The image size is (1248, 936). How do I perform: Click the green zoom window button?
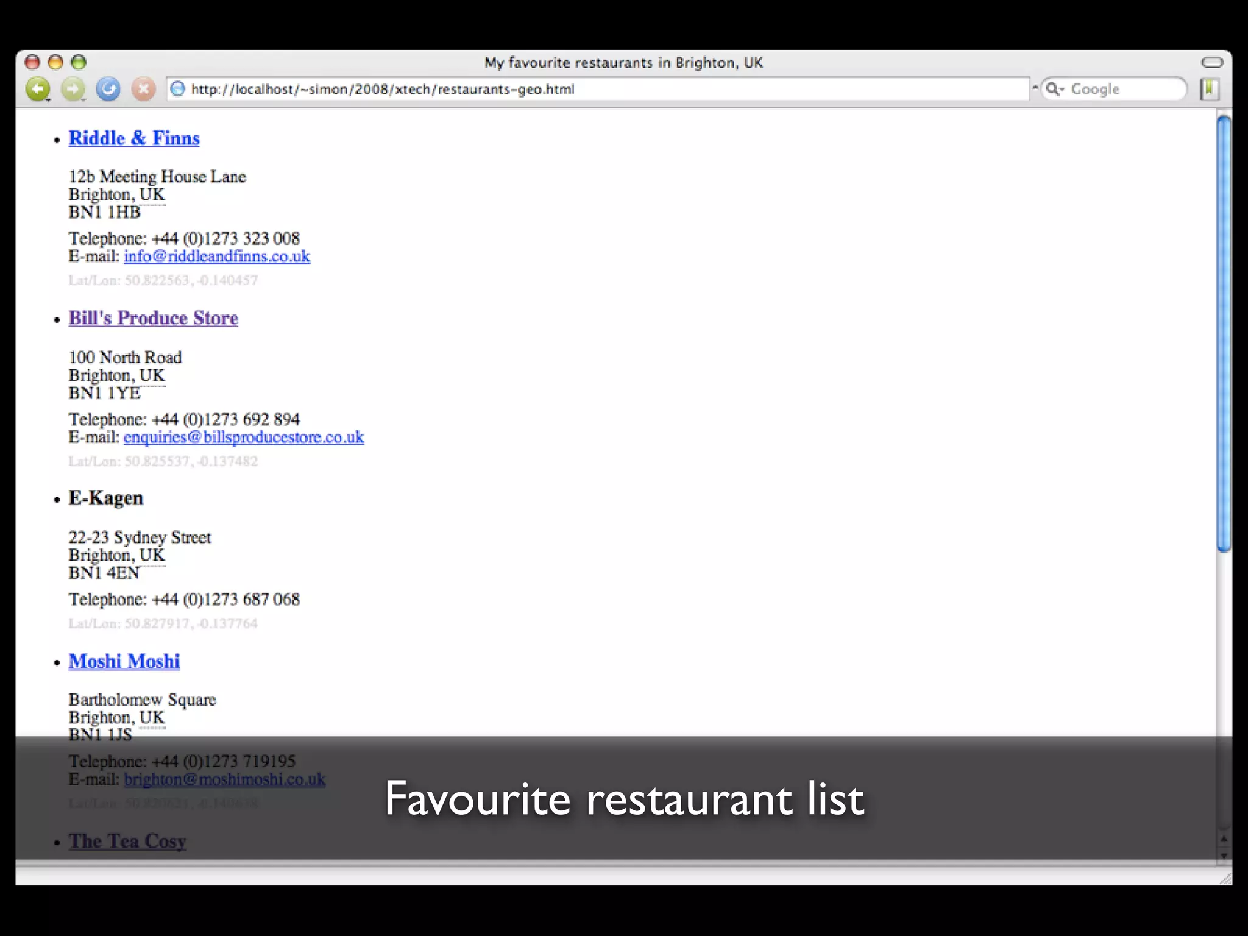tap(79, 63)
